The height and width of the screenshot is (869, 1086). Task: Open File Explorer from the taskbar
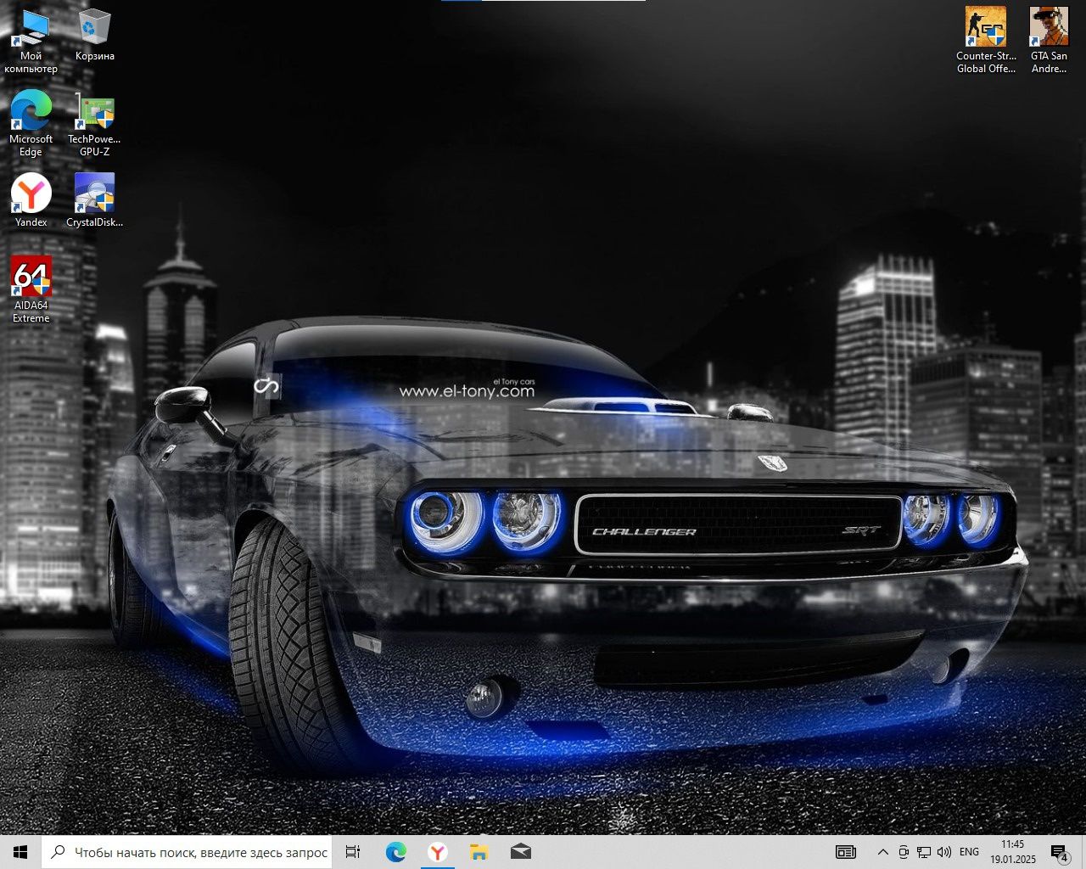[479, 852]
